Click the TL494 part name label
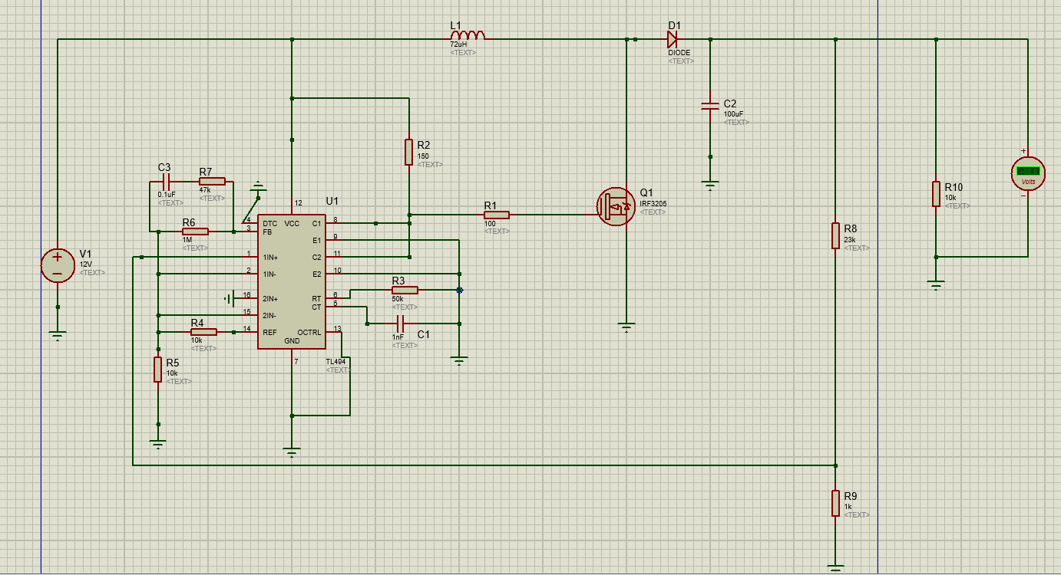This screenshot has height=575, width=1061. point(336,361)
